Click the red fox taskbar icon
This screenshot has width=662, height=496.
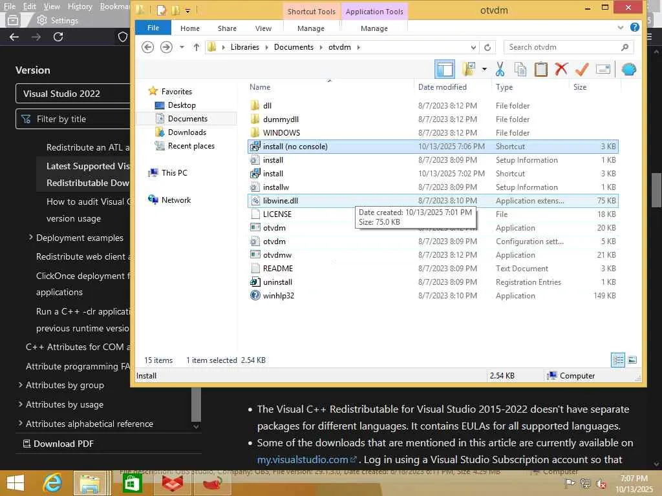point(172,483)
